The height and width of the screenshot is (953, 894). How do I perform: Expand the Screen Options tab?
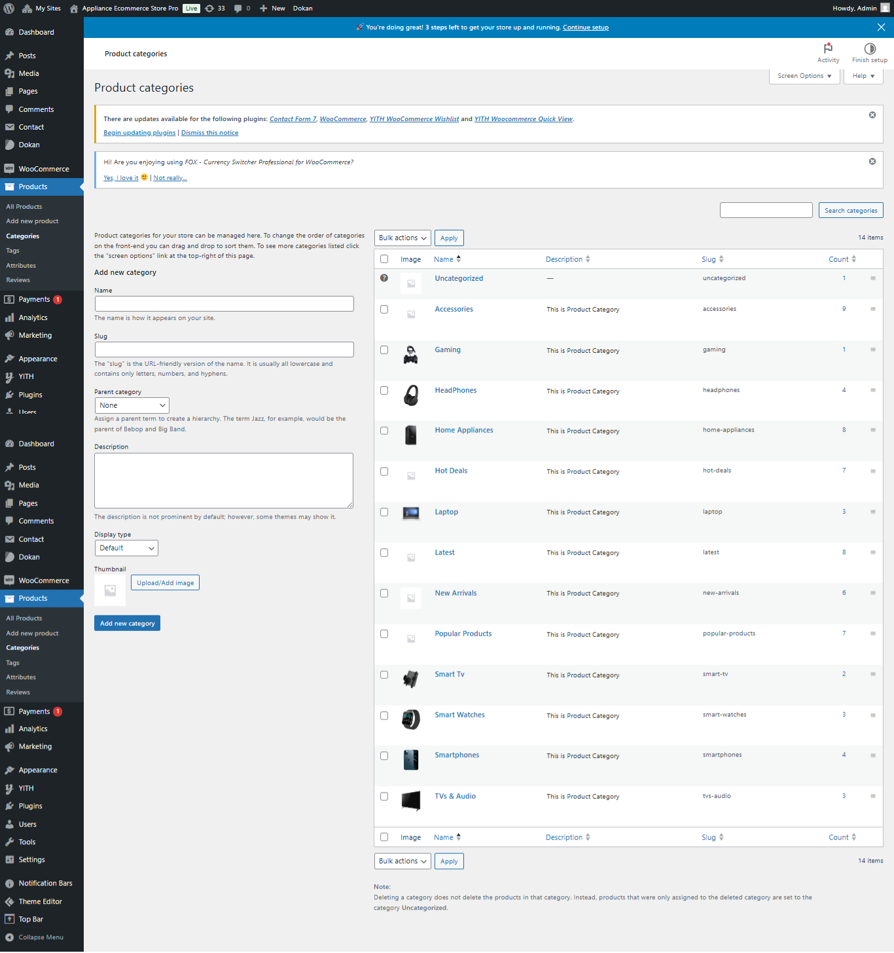pyautogui.click(x=804, y=76)
